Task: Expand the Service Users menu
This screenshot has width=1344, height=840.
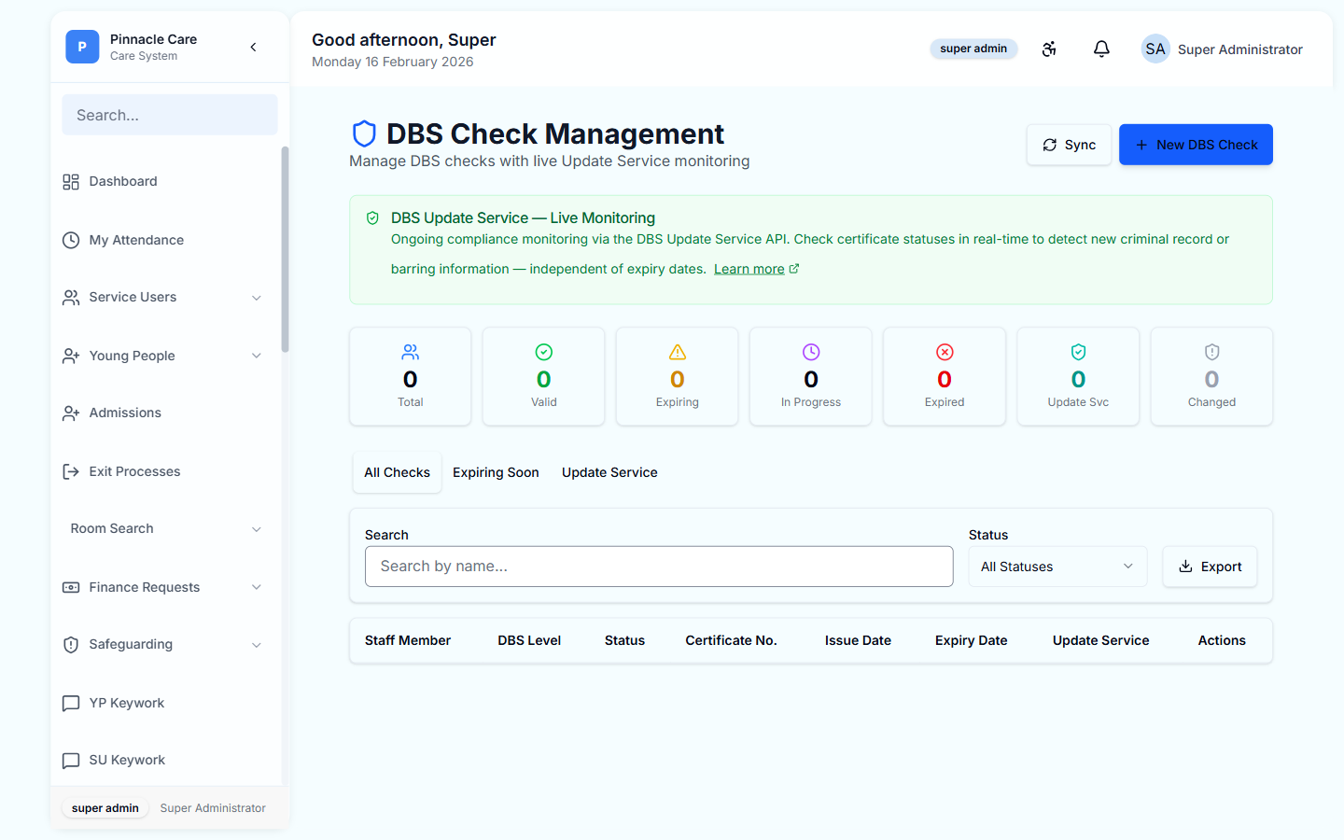Action: point(257,298)
